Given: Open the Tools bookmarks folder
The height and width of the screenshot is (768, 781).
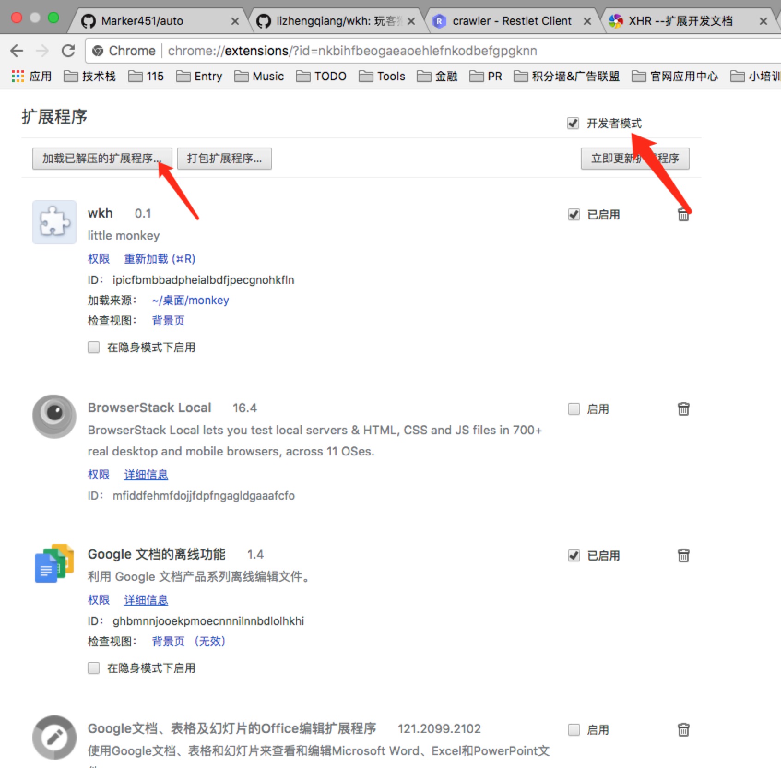Looking at the screenshot, I should (382, 76).
